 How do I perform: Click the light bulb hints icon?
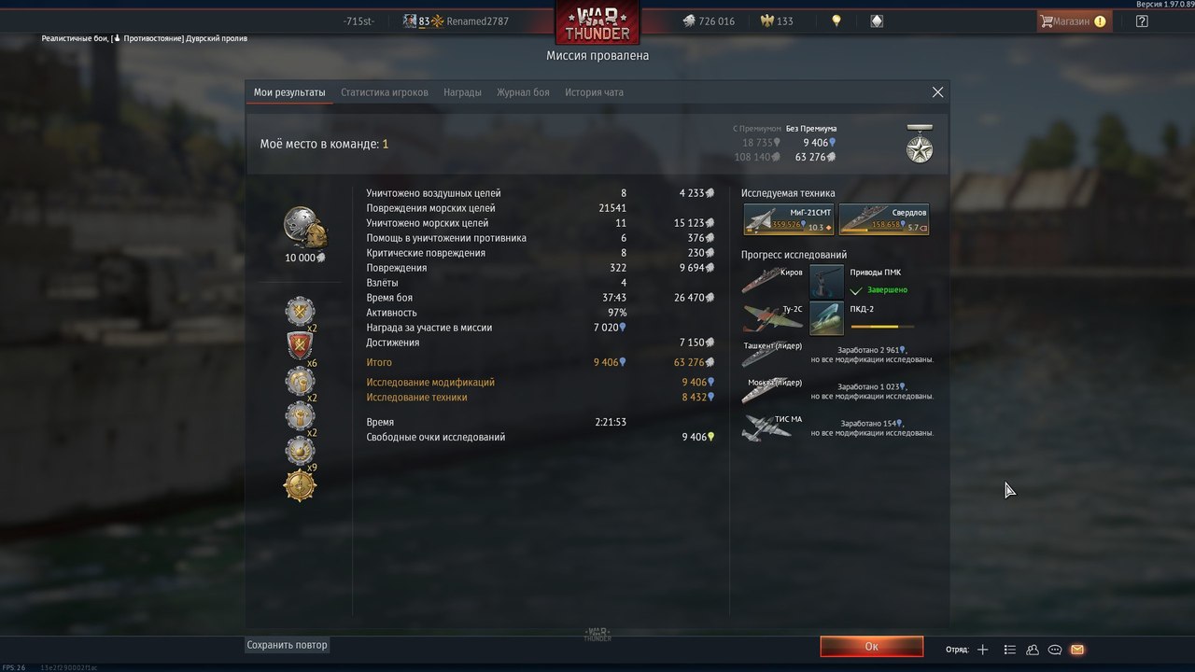point(836,21)
